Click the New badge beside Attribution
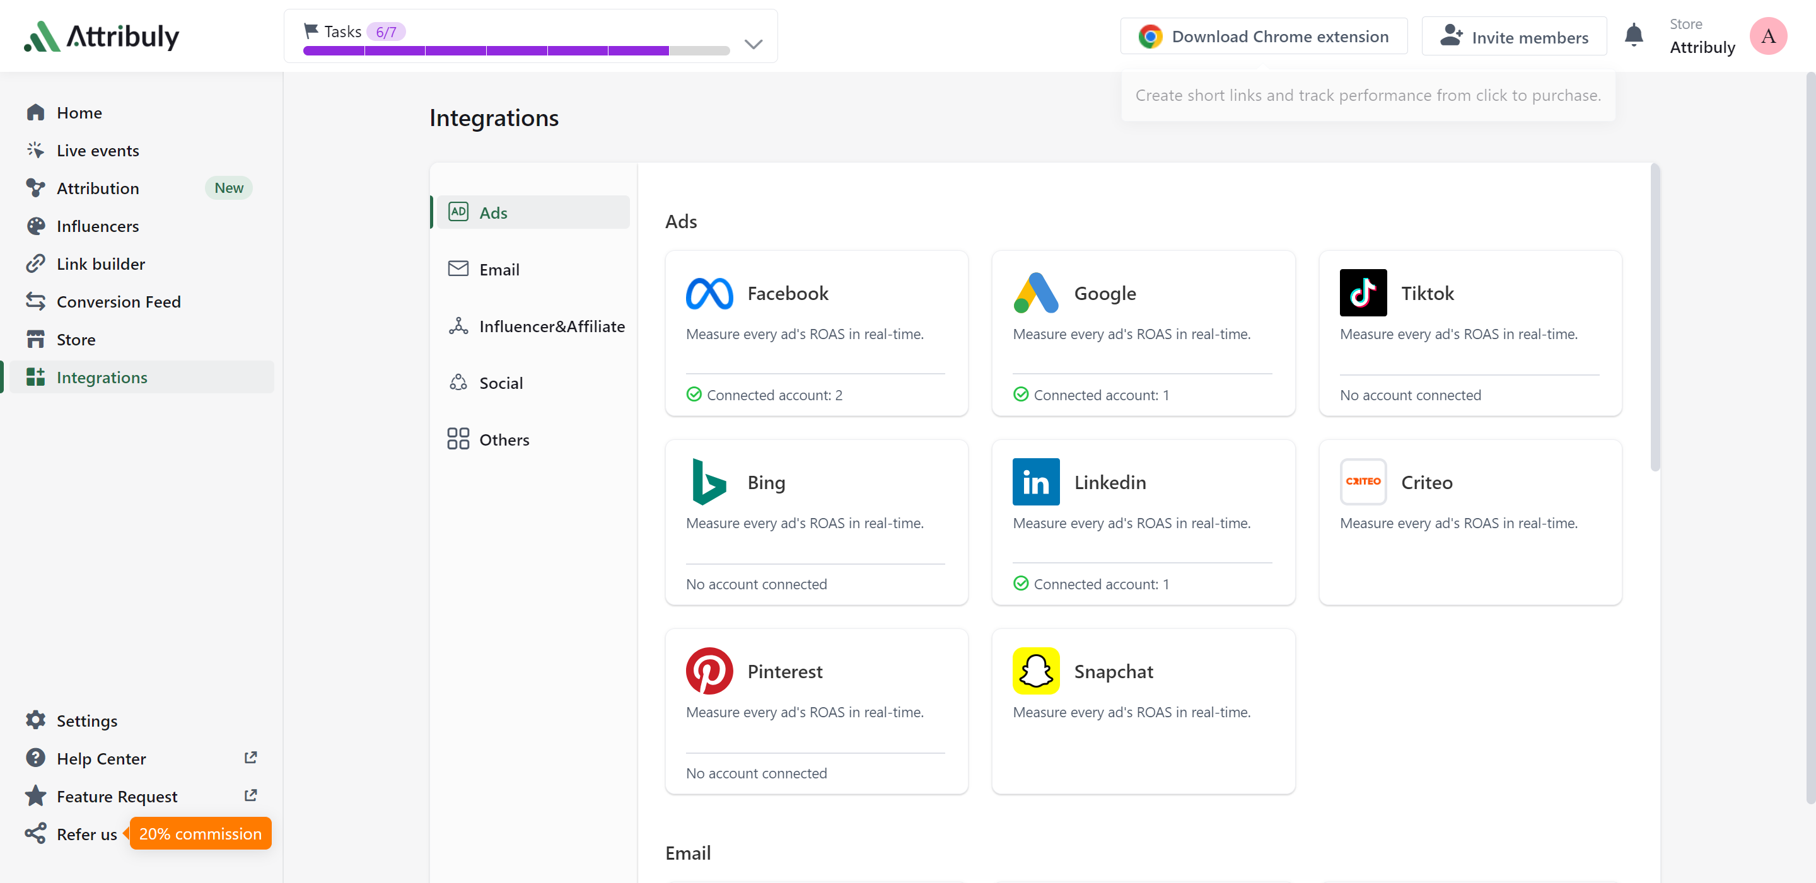 coord(228,187)
